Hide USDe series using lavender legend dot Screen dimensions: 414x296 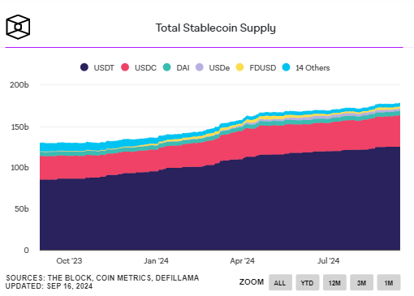pos(200,67)
